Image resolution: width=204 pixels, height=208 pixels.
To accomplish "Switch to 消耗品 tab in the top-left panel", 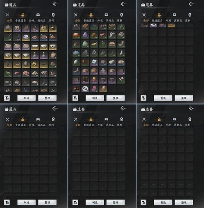I will coord(41,21).
